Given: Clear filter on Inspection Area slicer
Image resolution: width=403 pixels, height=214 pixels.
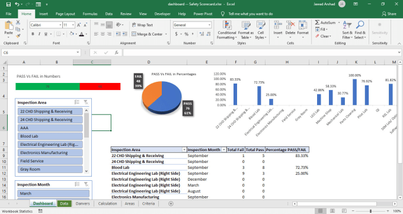Looking at the screenshot, I should [x=86, y=103].
